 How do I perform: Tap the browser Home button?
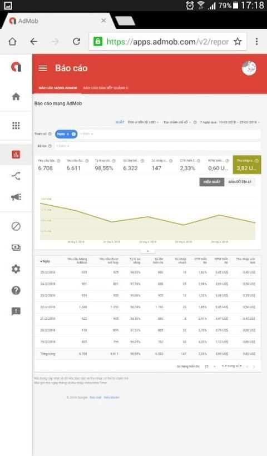tap(12, 42)
